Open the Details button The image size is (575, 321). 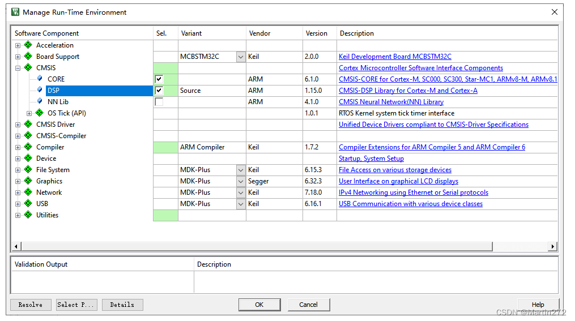(x=122, y=305)
